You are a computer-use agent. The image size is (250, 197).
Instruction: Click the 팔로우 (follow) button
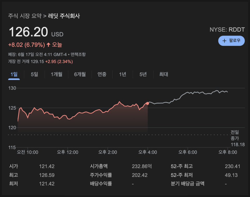[x=231, y=41]
